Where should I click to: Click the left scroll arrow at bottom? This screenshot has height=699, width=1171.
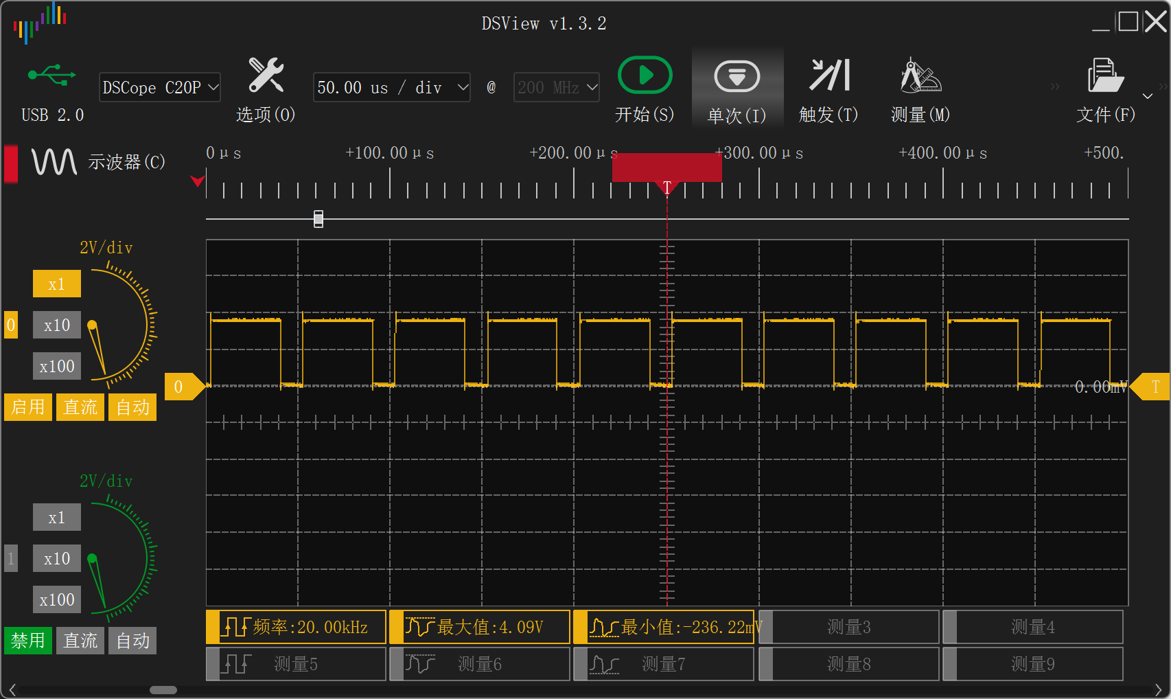pos(12,690)
